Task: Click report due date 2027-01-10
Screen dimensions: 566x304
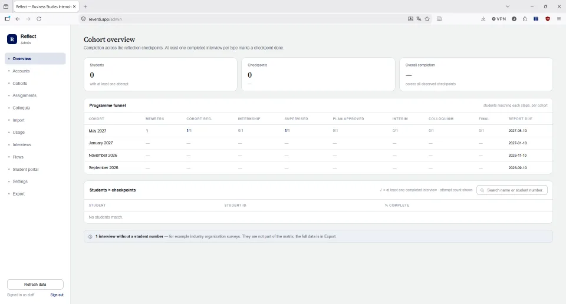Action: (x=517, y=143)
